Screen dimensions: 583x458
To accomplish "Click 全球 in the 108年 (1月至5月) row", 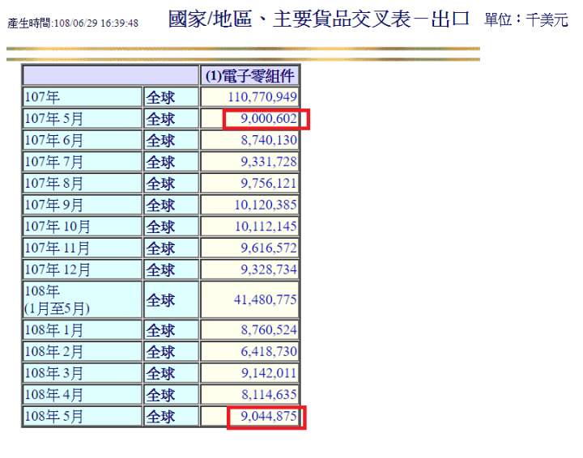I will point(160,300).
